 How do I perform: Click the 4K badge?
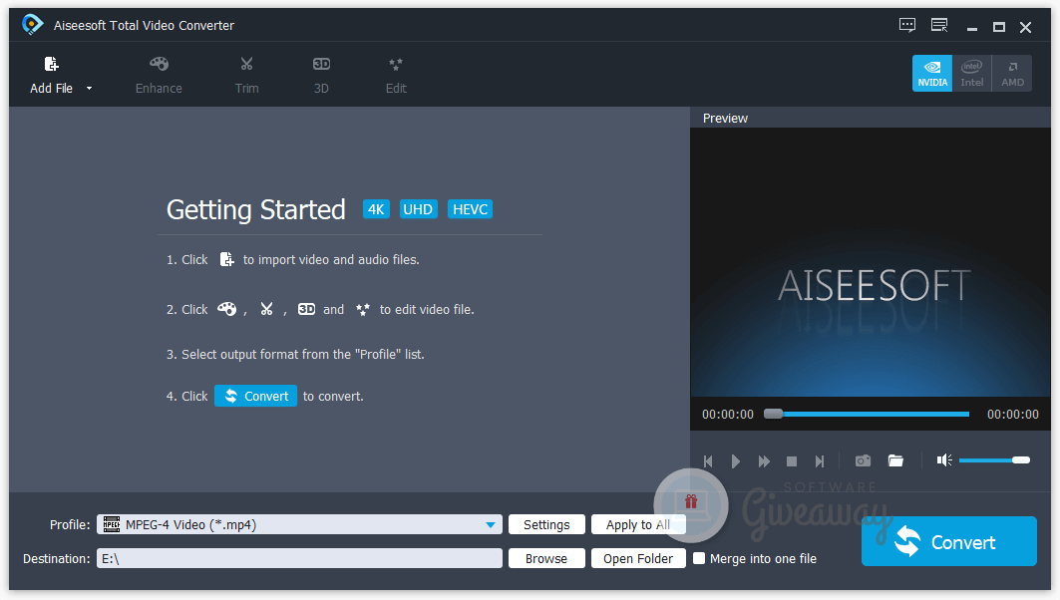(376, 209)
